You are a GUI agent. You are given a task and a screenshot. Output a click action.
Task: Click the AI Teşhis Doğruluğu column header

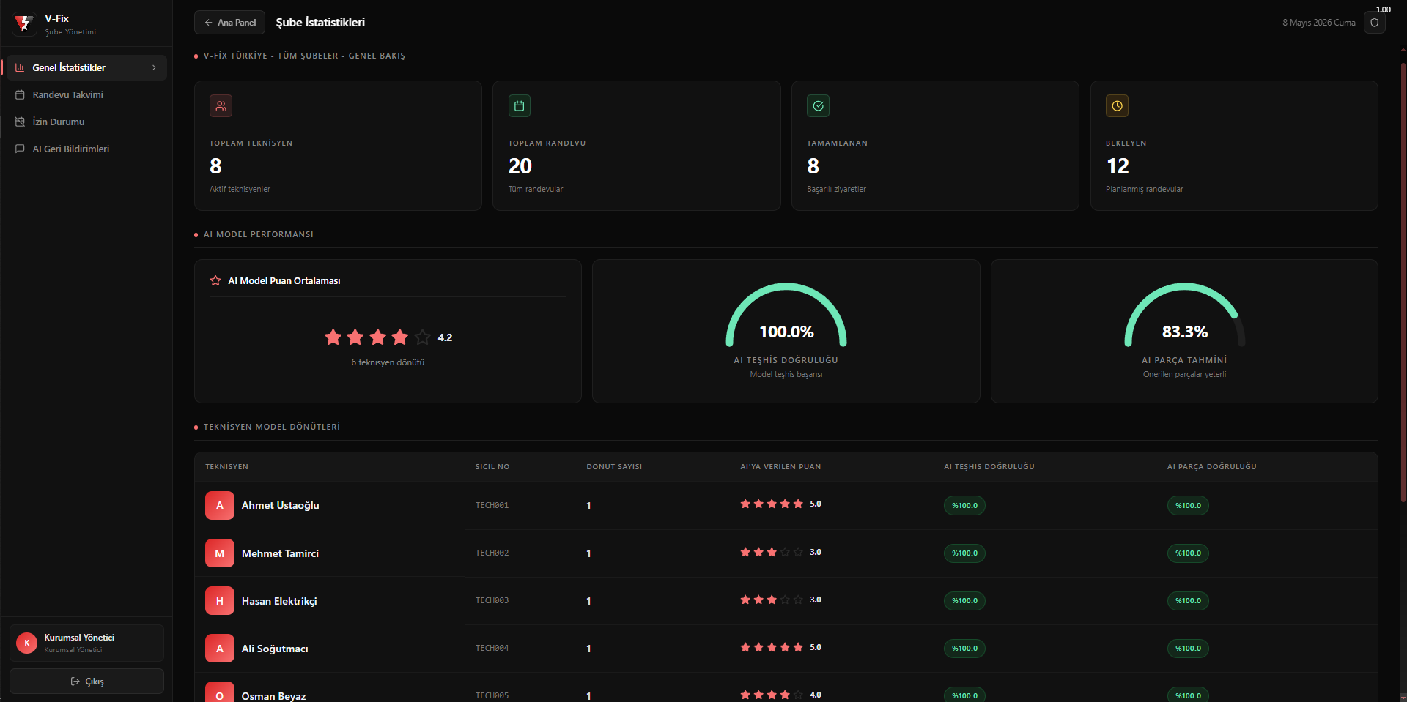point(989,466)
